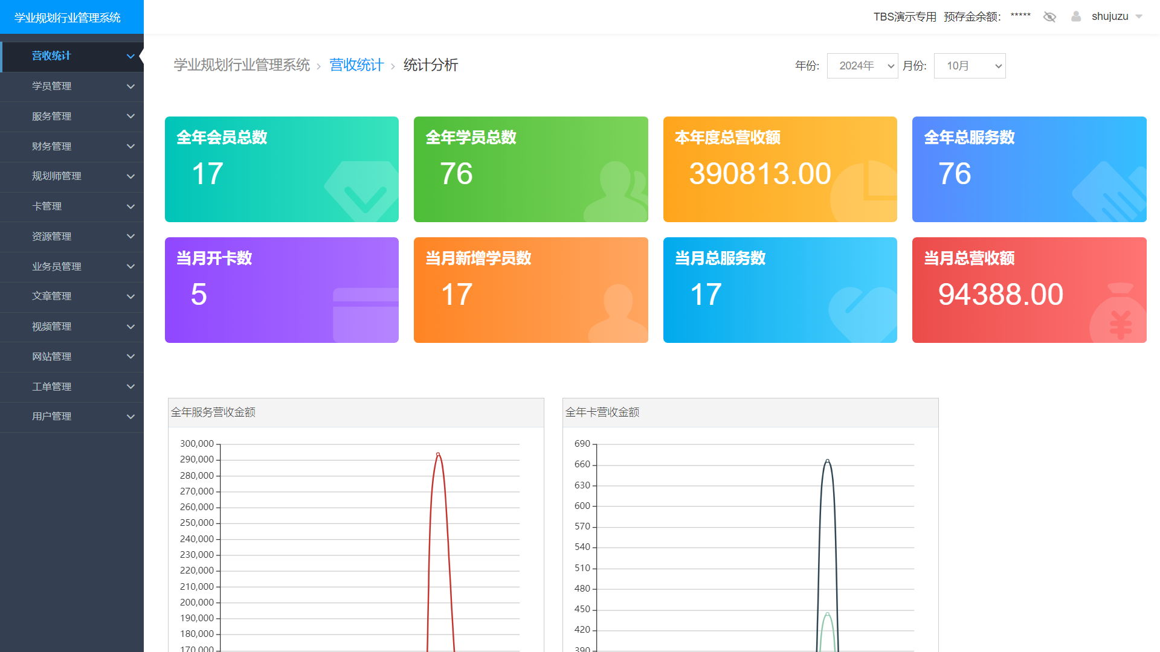1160x652 pixels.
Task: Open the 年份 year dropdown
Action: pyautogui.click(x=862, y=66)
